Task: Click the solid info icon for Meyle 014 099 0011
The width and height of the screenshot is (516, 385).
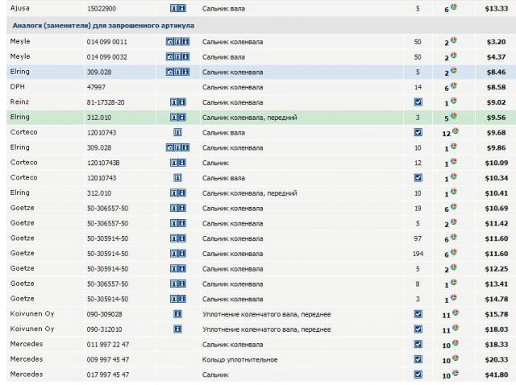Action: [185, 42]
